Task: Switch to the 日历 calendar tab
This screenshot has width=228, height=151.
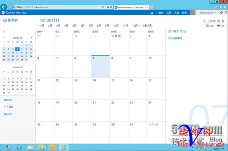Action: pyautogui.click(x=169, y=13)
